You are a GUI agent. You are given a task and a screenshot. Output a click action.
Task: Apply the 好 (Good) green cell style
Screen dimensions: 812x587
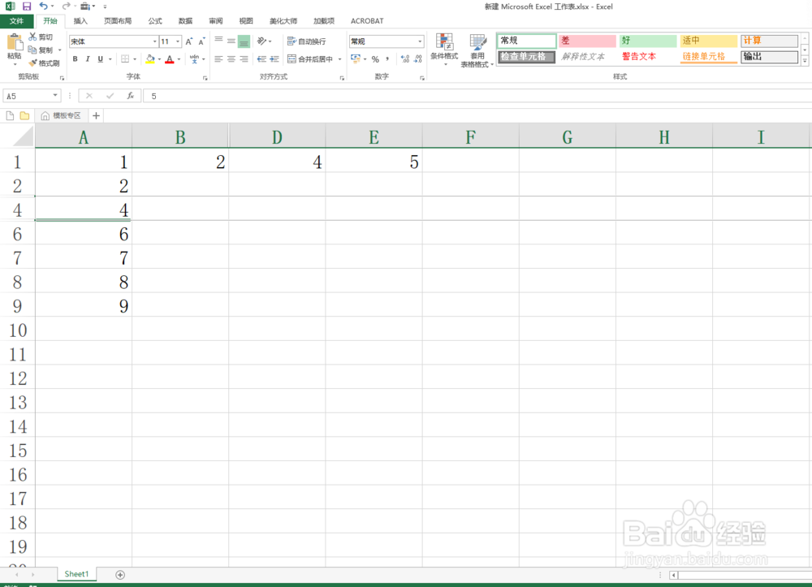tap(648, 41)
